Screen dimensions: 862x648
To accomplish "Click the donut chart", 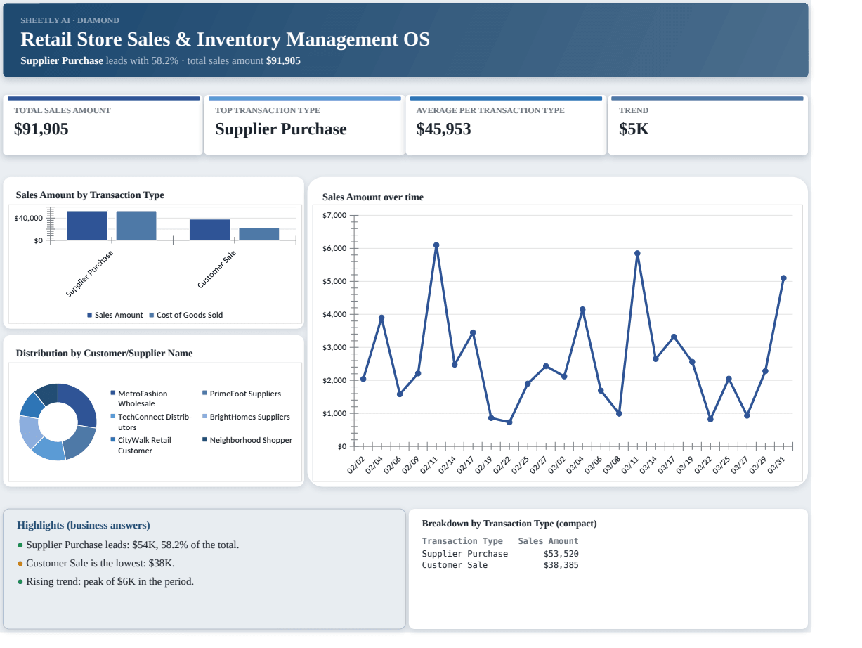I will (x=58, y=422).
